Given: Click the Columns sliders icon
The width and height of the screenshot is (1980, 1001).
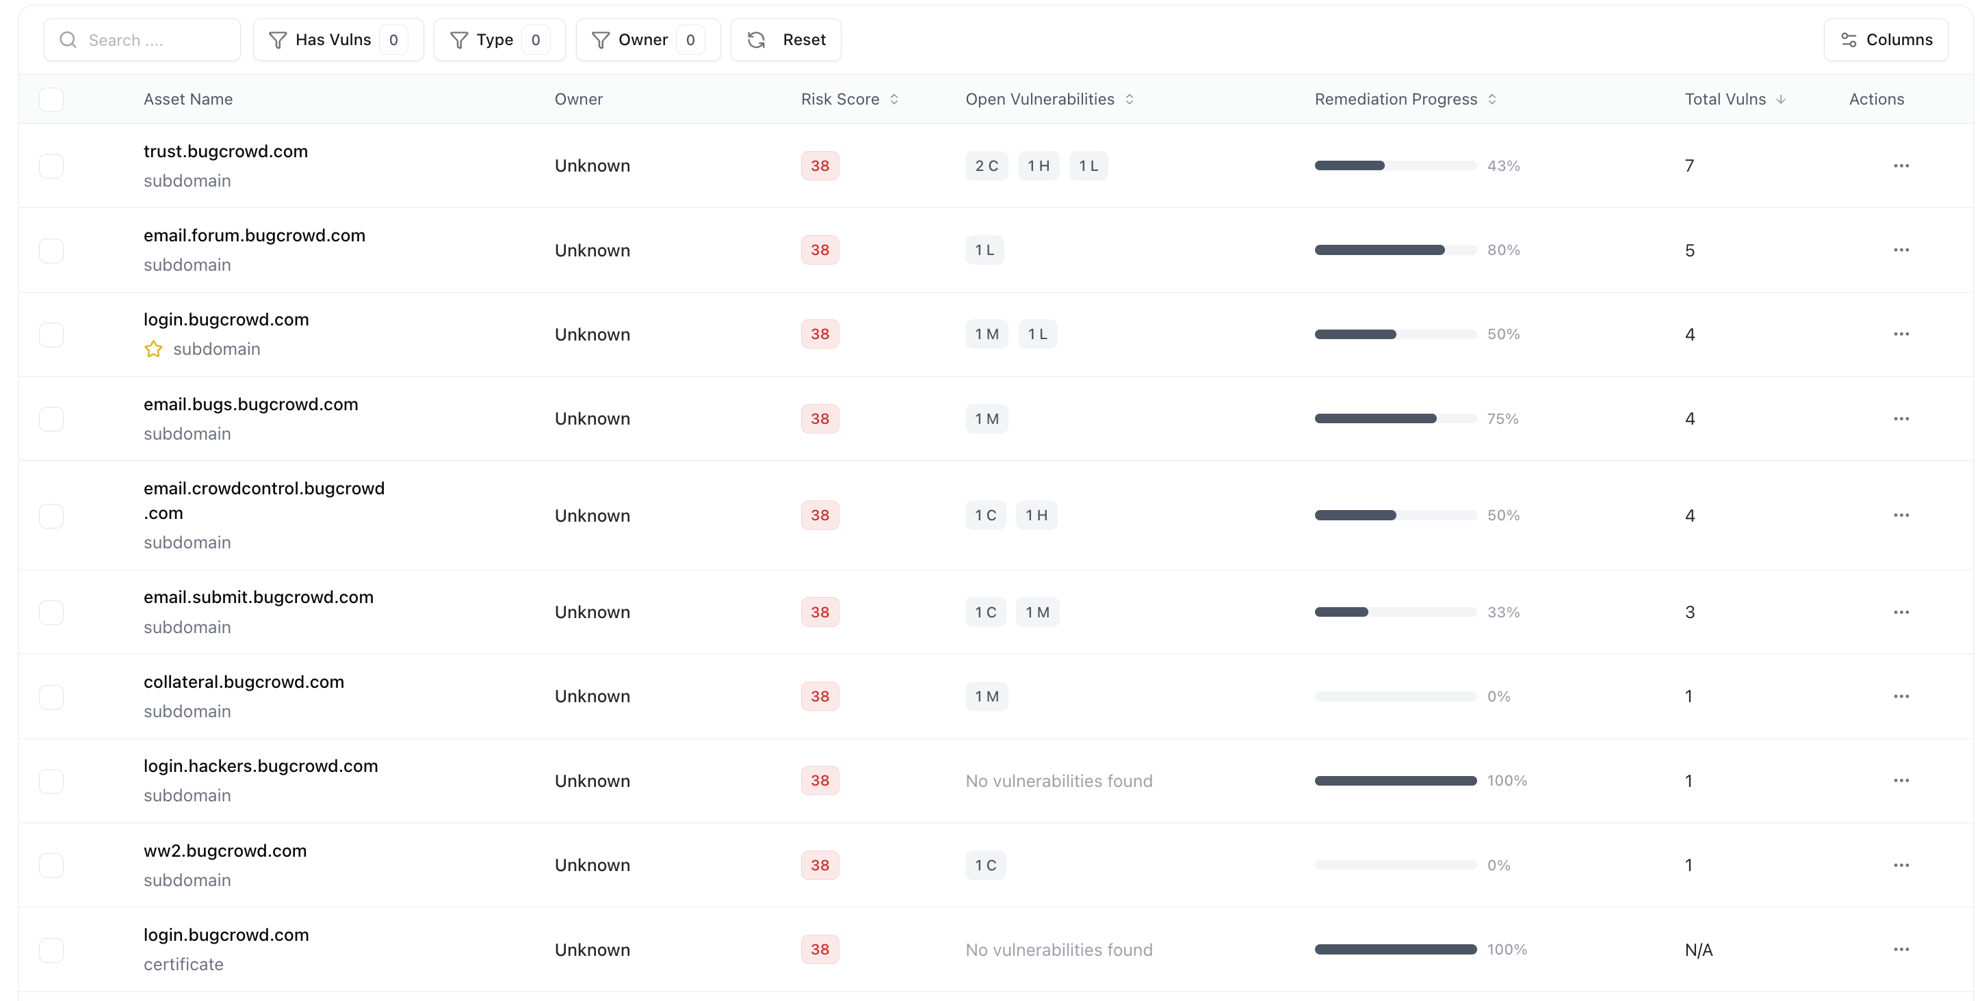Looking at the screenshot, I should tap(1848, 40).
